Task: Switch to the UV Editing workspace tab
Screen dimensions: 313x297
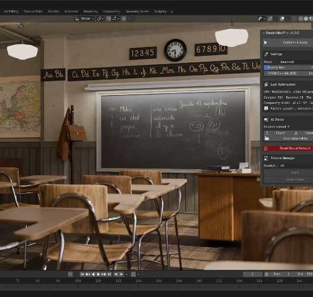Action: (x=11, y=11)
